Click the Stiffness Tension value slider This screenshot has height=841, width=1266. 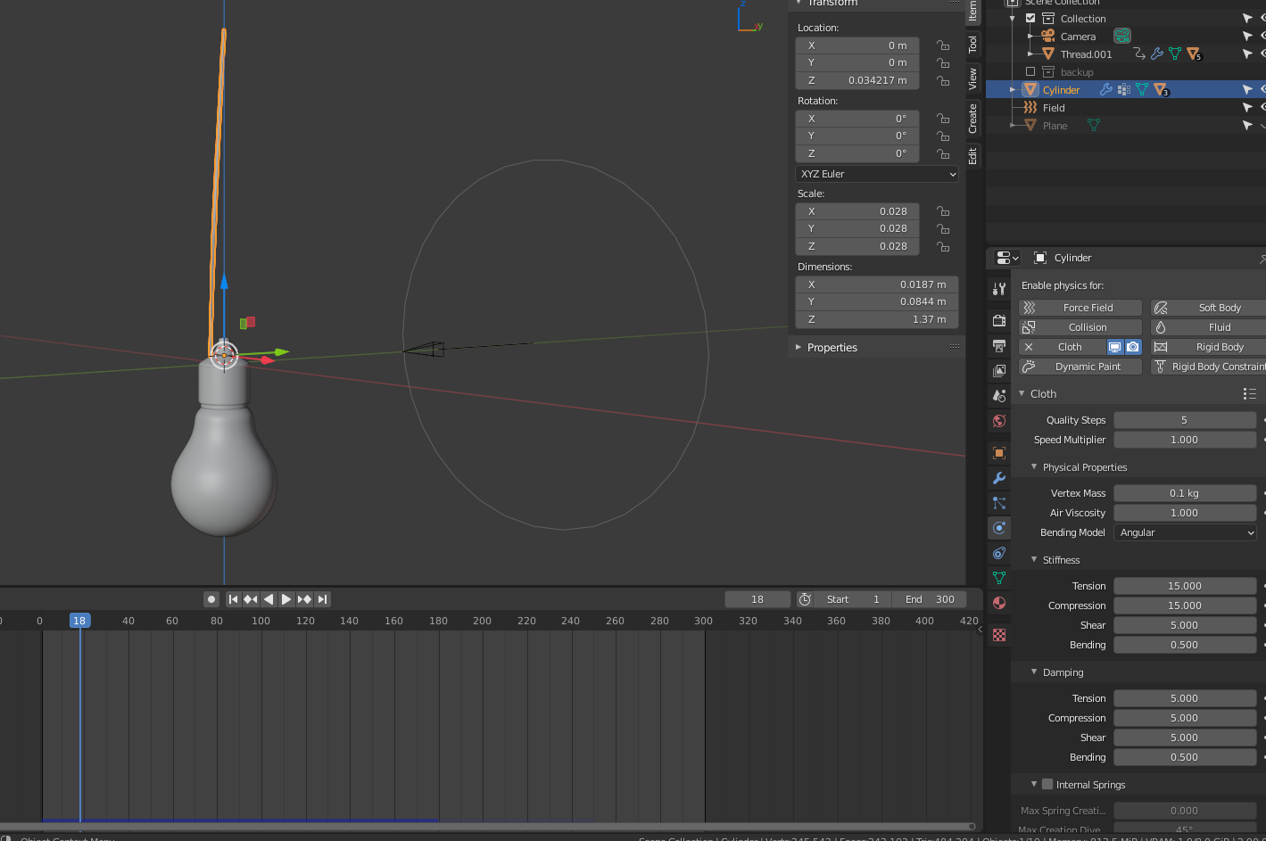pyautogui.click(x=1185, y=586)
